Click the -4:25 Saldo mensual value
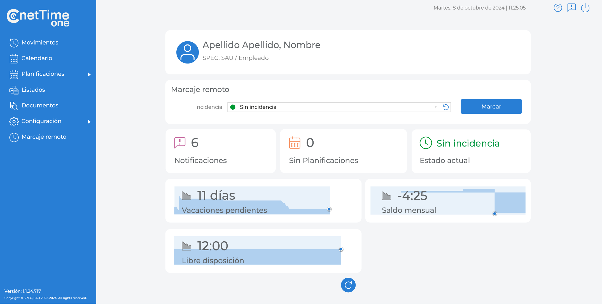 tap(412, 196)
